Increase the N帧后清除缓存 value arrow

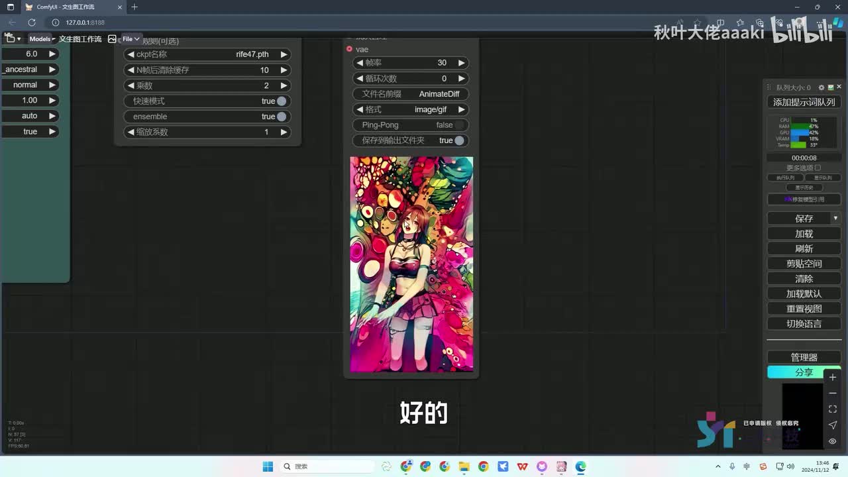[284, 70]
